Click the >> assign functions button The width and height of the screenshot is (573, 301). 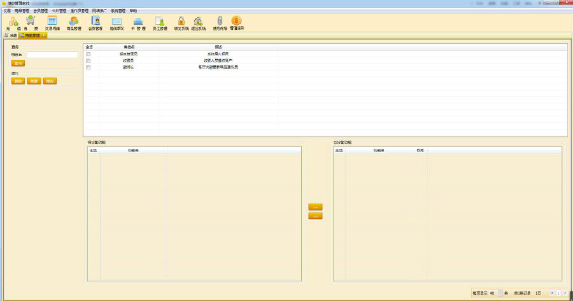(x=315, y=207)
